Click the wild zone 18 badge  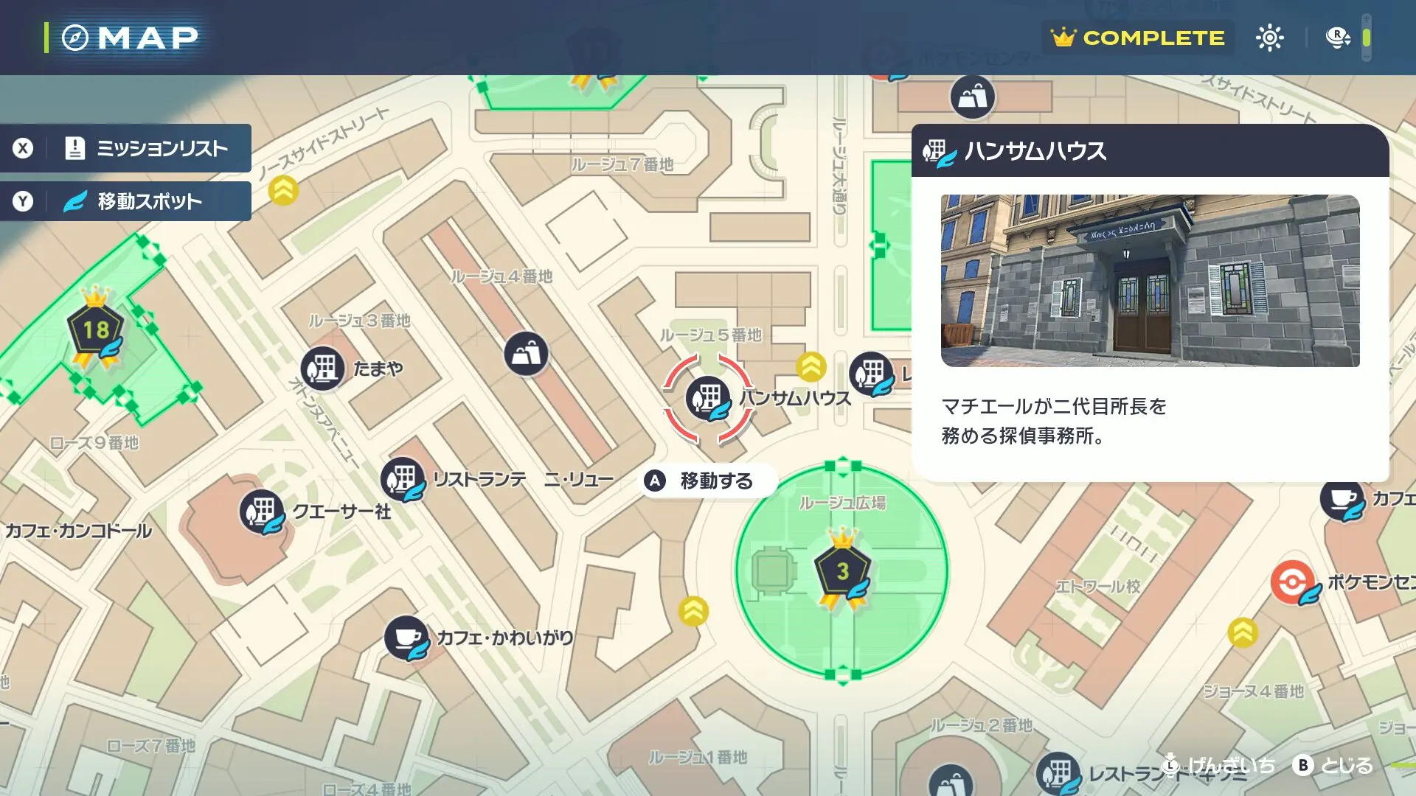point(96,329)
